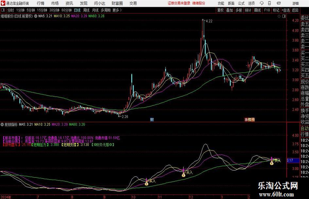309x199 pixels.
Task: Open the 问小达 menu
Action: tap(99, 3)
